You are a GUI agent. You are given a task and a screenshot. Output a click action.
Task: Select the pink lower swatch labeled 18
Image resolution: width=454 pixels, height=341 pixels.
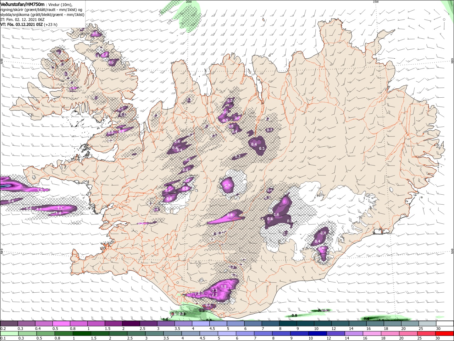[x=391, y=334]
